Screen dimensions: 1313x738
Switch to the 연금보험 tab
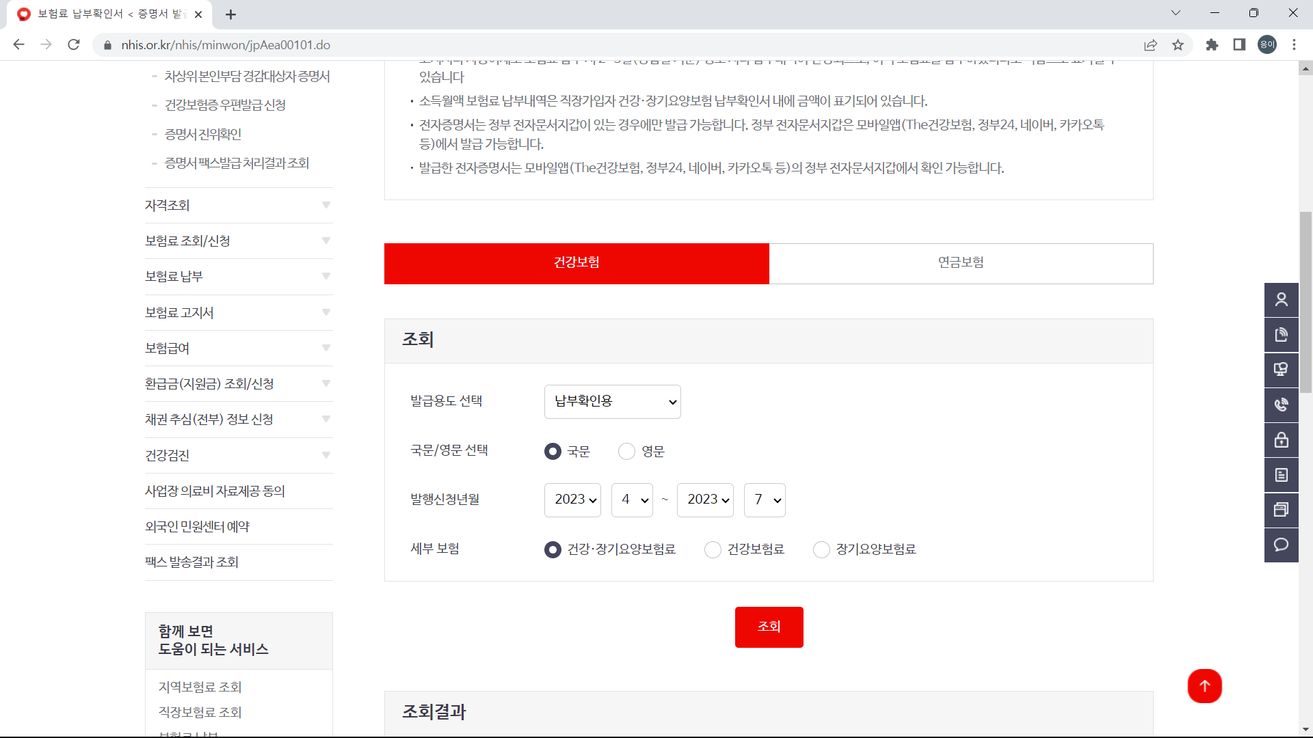click(x=960, y=264)
